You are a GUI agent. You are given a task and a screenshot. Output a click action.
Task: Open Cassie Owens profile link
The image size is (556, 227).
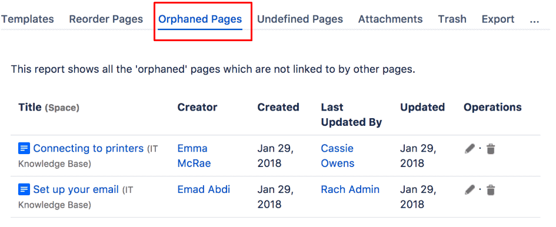337,156
